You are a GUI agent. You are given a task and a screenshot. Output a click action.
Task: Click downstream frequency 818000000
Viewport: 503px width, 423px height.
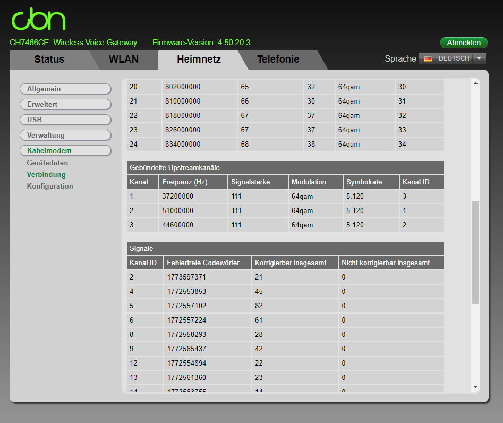click(183, 115)
